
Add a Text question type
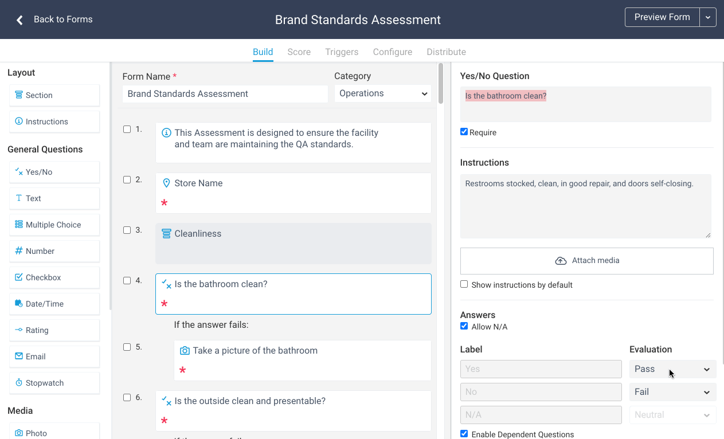[54, 198]
